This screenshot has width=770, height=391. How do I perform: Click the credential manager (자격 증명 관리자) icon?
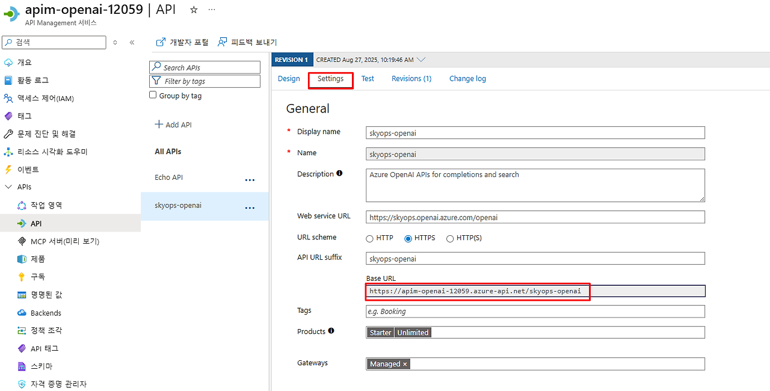click(x=22, y=384)
